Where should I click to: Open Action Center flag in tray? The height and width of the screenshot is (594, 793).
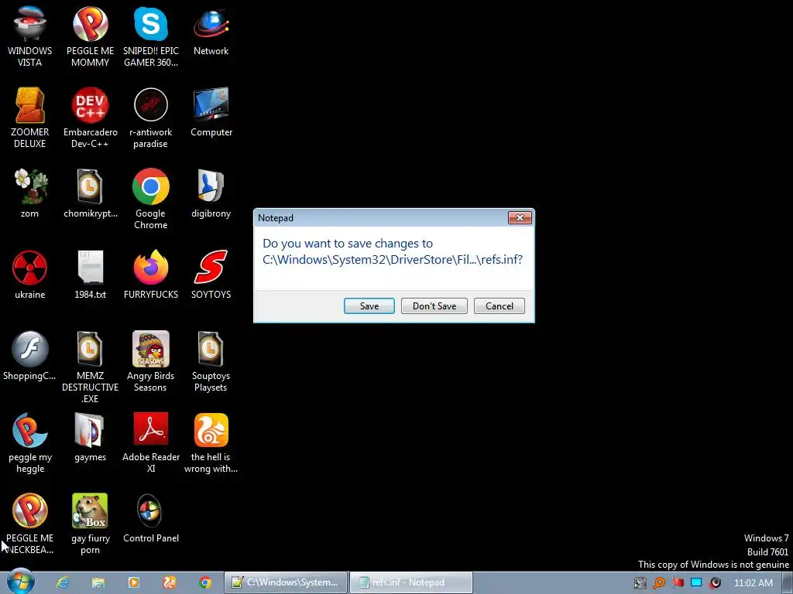(678, 583)
